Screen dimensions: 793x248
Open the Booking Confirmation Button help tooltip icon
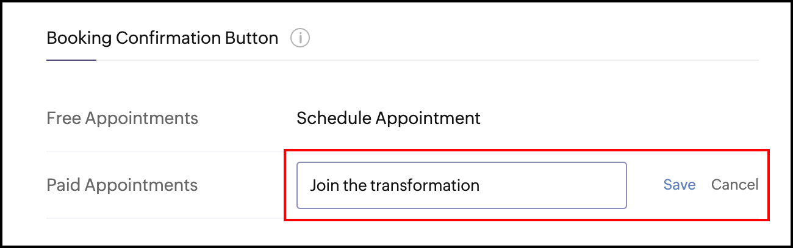(300, 39)
